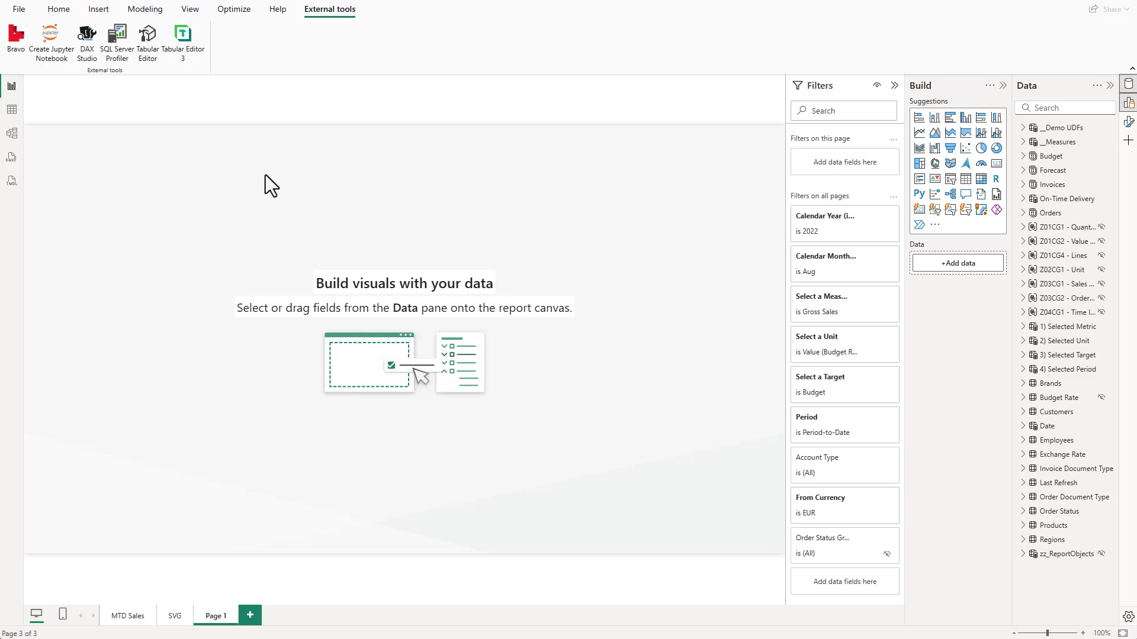Open the Insert ribbon tab
The height and width of the screenshot is (639, 1137).
(98, 9)
